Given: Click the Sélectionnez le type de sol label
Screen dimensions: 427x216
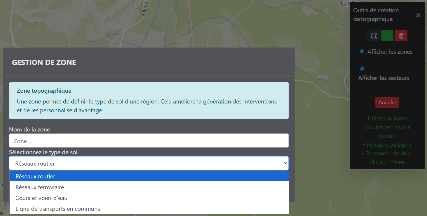Looking at the screenshot, I should click(43, 152).
